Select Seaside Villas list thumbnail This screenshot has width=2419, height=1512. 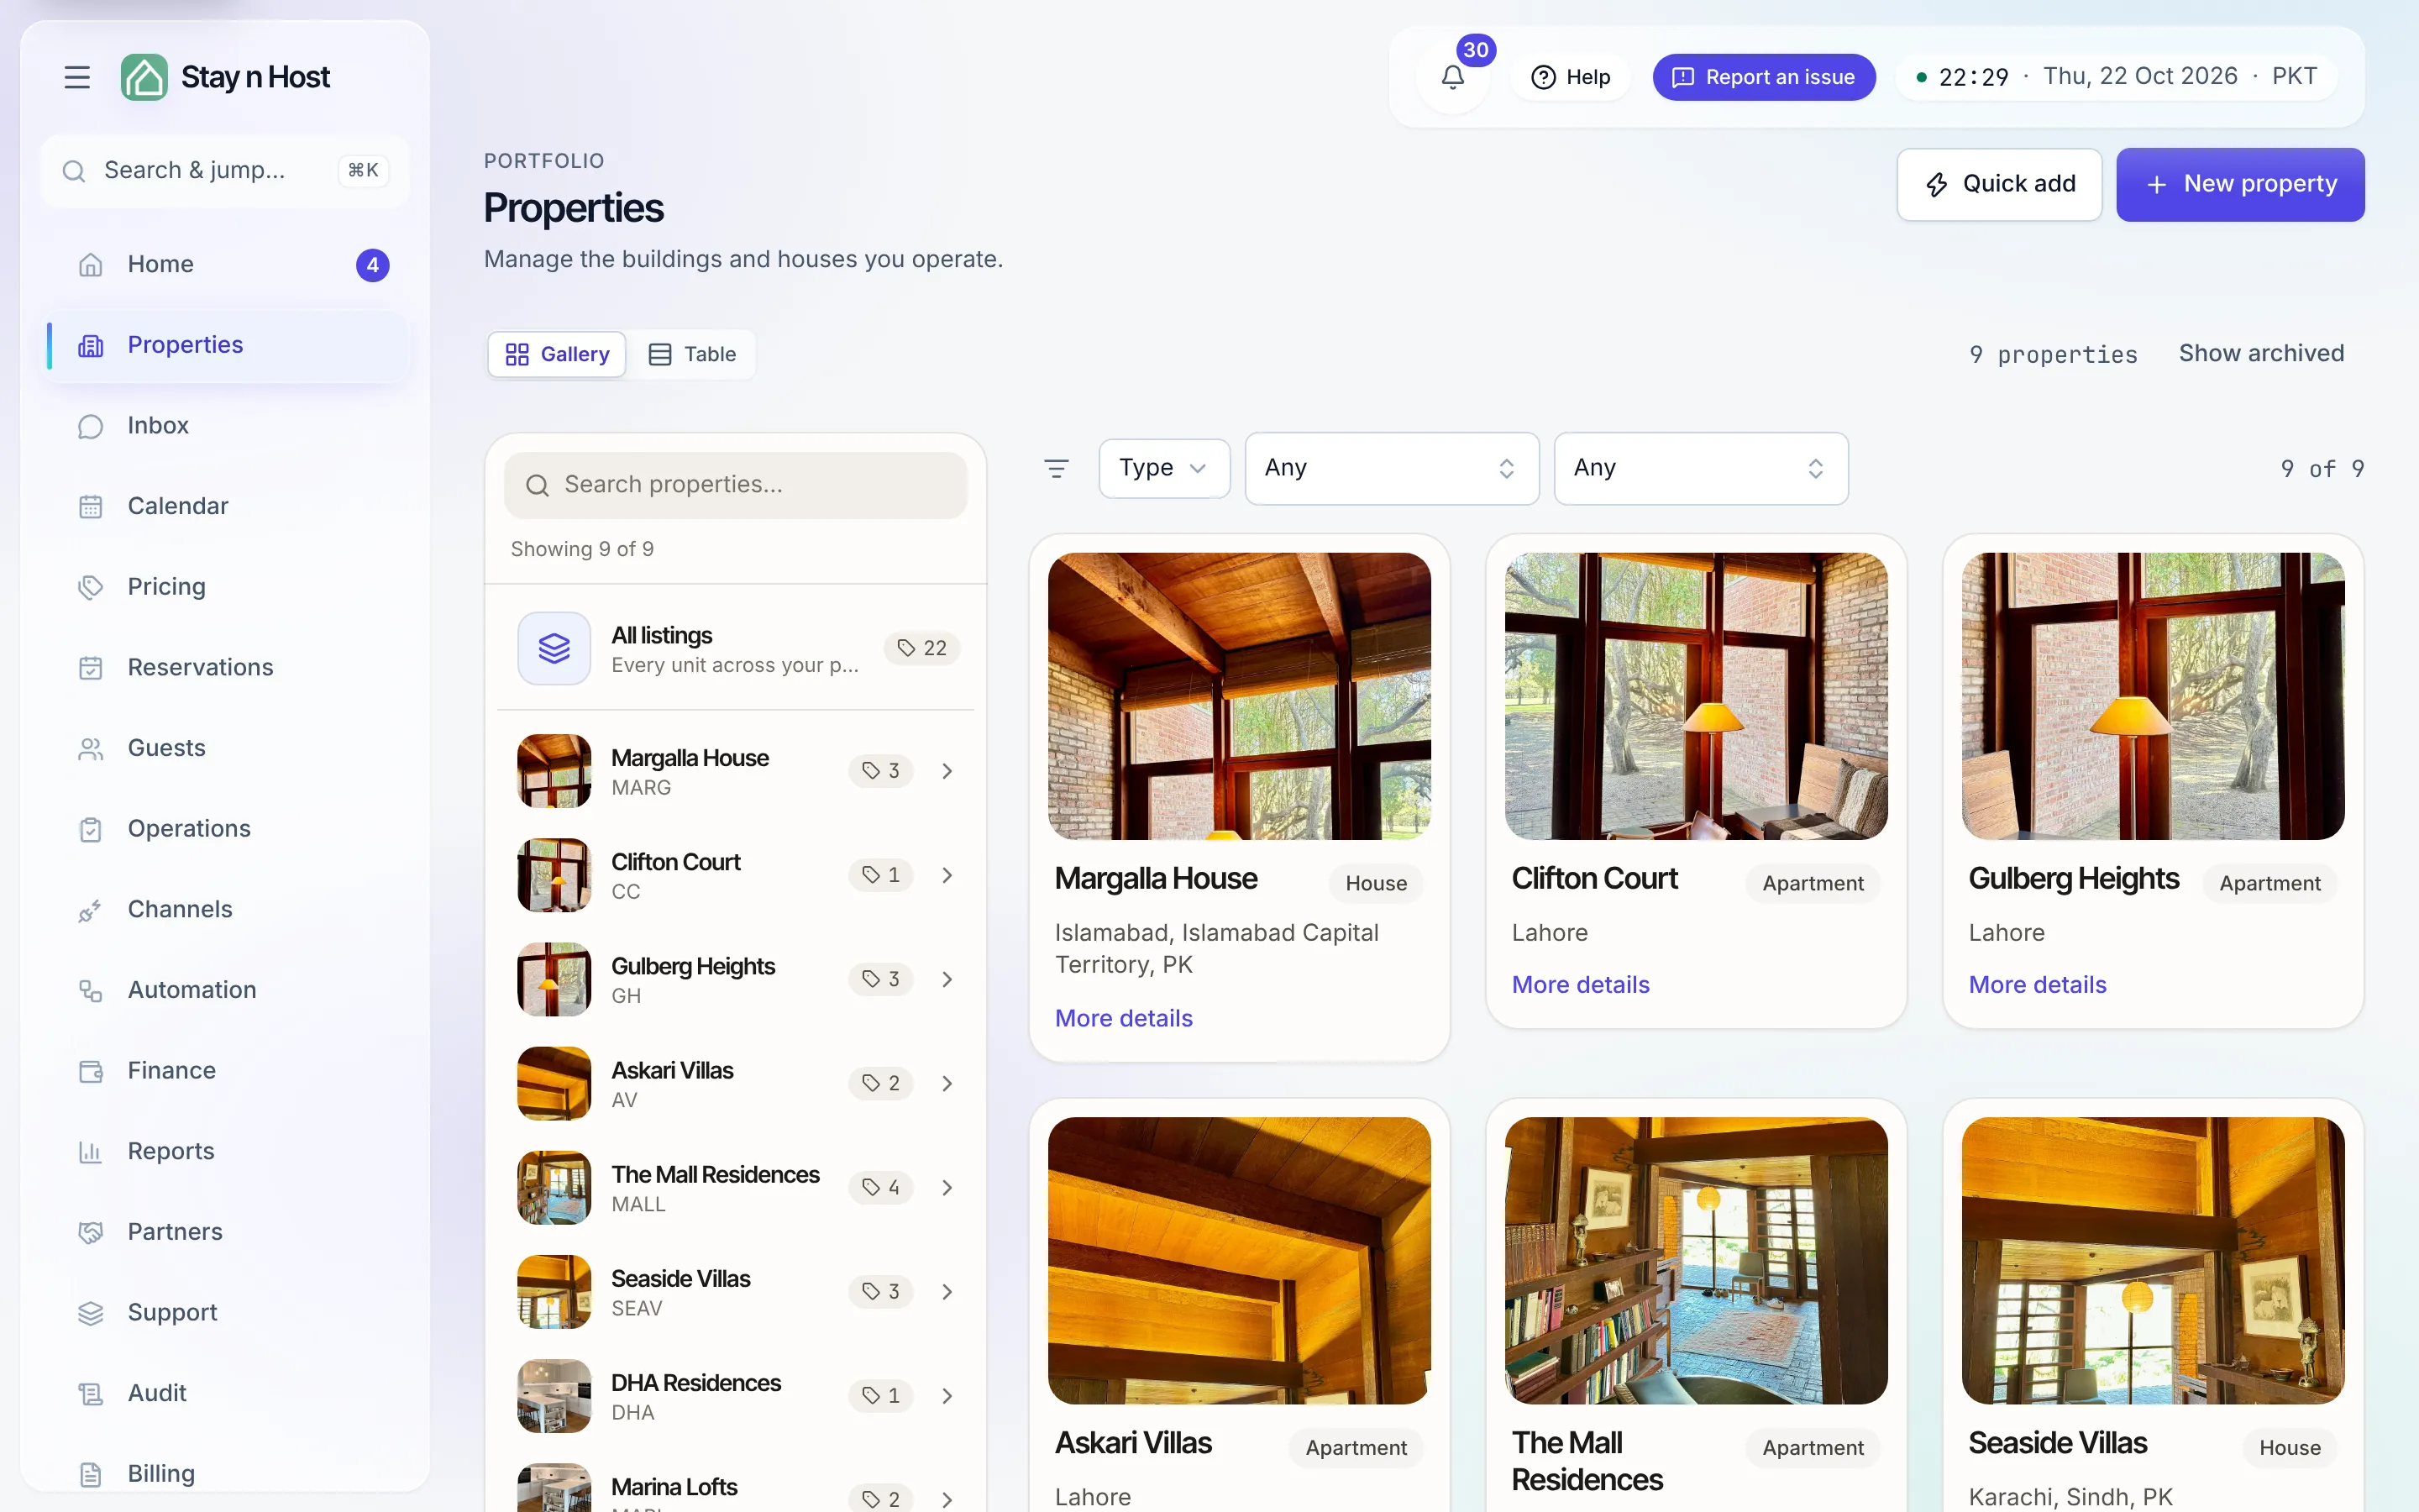tap(554, 1291)
